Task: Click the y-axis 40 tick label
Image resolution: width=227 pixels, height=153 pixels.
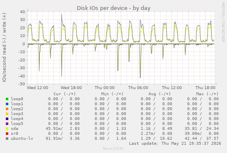Action: (x=22, y=12)
